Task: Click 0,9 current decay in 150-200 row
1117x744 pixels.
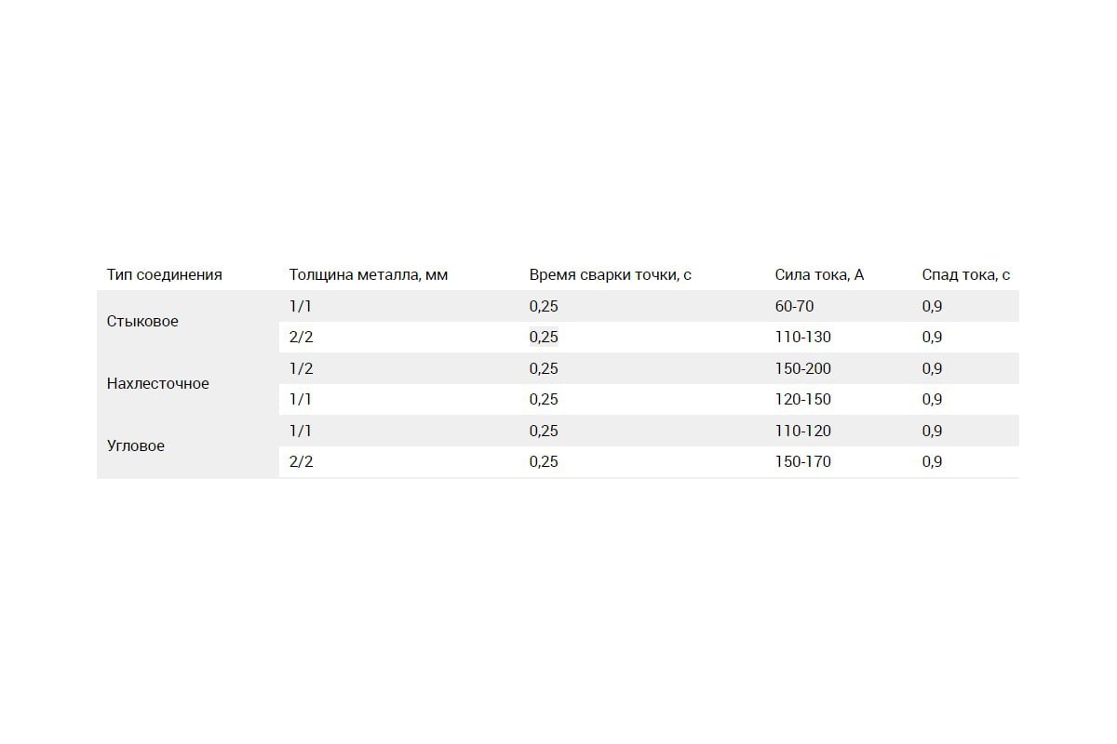Action: [932, 368]
